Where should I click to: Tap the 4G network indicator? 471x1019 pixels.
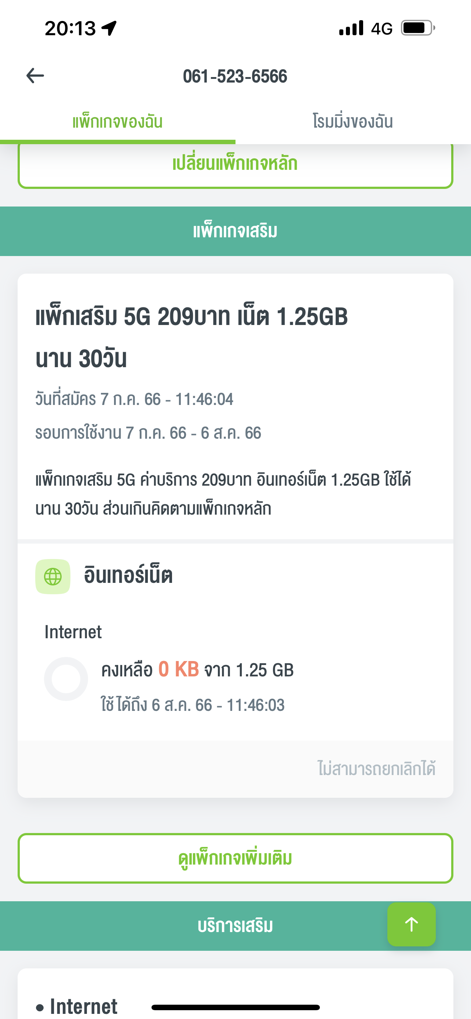(x=381, y=29)
